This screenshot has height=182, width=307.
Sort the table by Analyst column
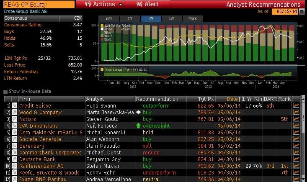coord(110,99)
